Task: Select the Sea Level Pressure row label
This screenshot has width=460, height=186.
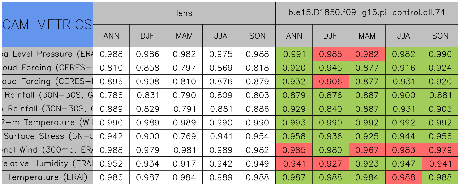Action: (x=47, y=54)
